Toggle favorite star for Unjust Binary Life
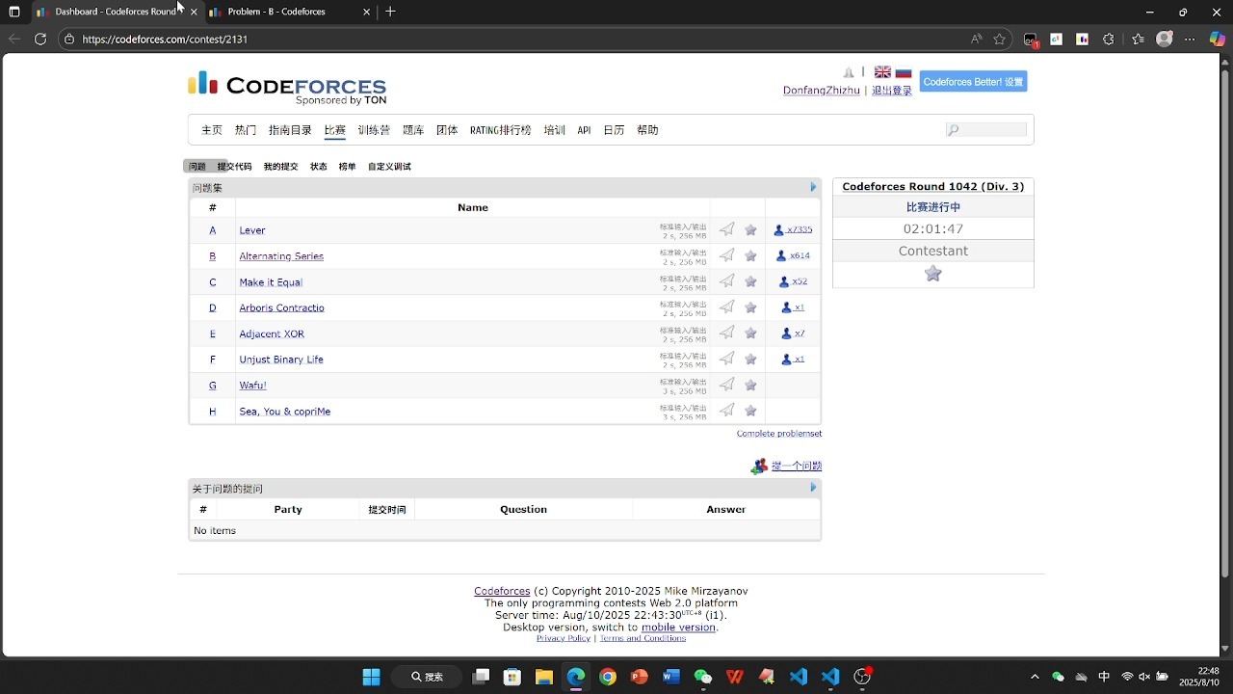Viewport: 1233px width, 694px height. 751,359
